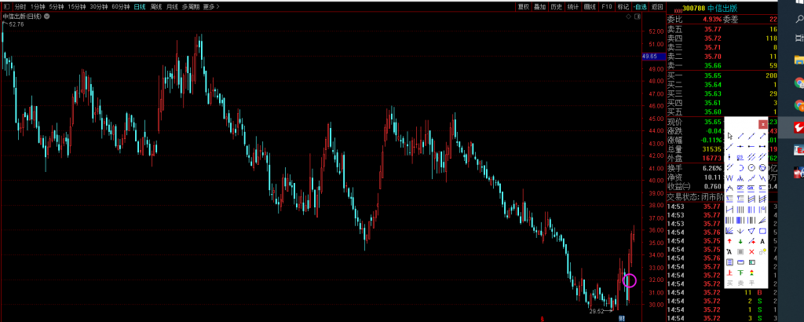Select the red up arrow marker tool
This screenshot has width=804, height=322.
click(x=729, y=241)
